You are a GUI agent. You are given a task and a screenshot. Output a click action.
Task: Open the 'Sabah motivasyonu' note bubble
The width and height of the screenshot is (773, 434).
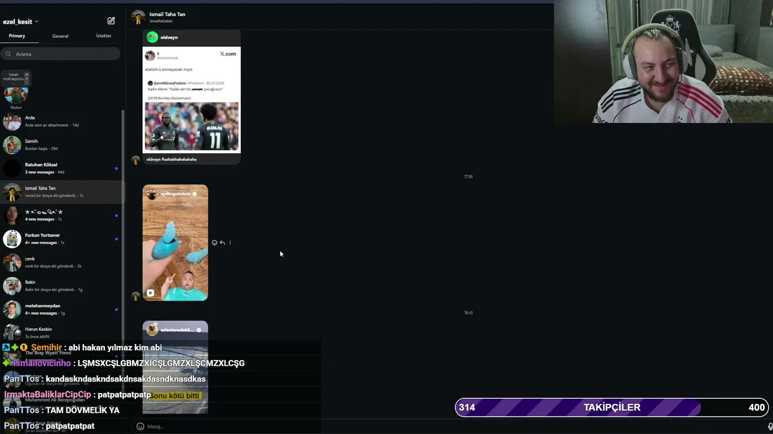pos(14,77)
